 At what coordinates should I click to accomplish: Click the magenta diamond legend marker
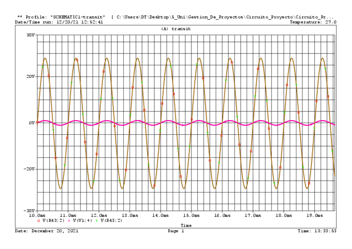68,220
